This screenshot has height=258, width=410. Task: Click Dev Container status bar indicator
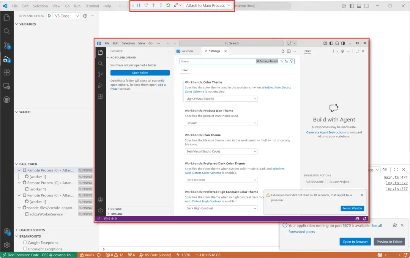coord(39,255)
